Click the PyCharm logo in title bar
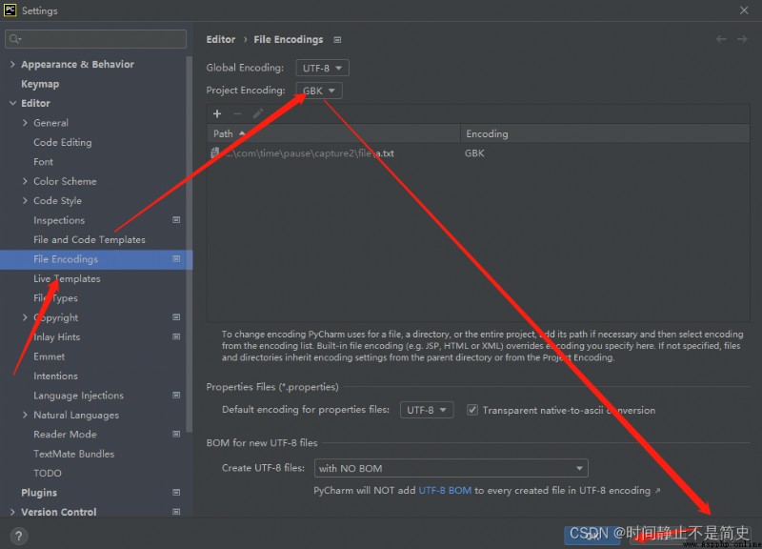The height and width of the screenshot is (549, 762). coord(10,10)
